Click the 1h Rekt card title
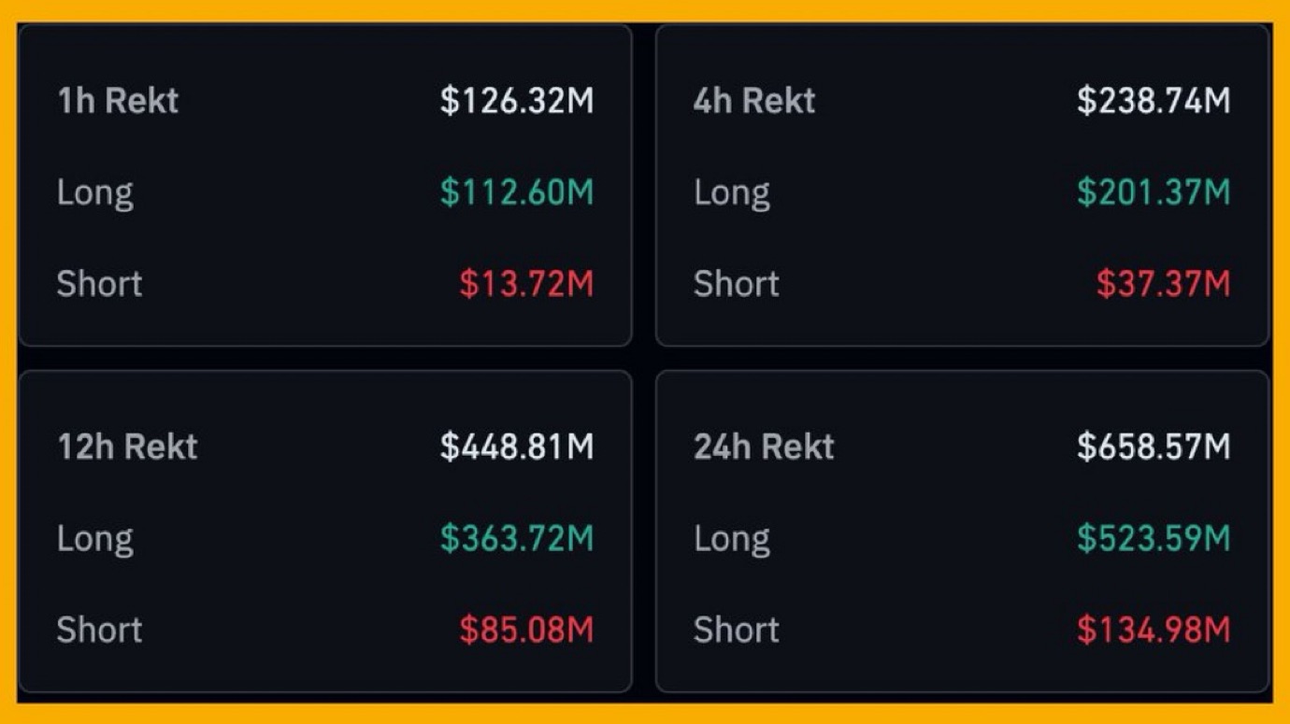 tap(118, 101)
